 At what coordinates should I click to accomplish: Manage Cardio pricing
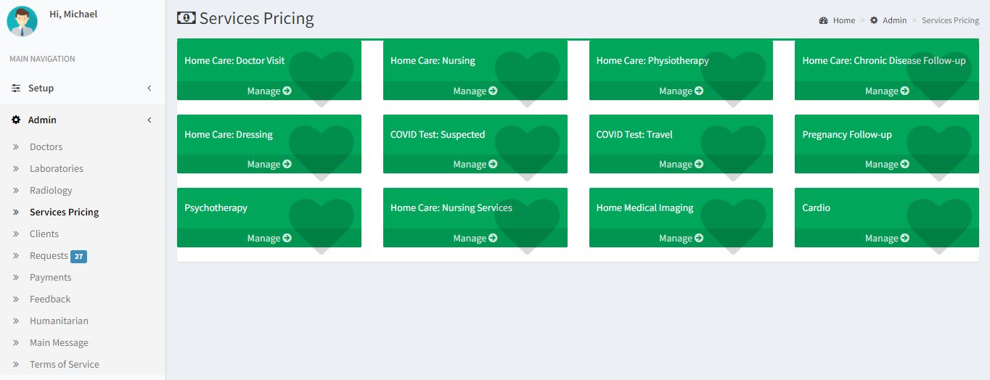pos(887,238)
